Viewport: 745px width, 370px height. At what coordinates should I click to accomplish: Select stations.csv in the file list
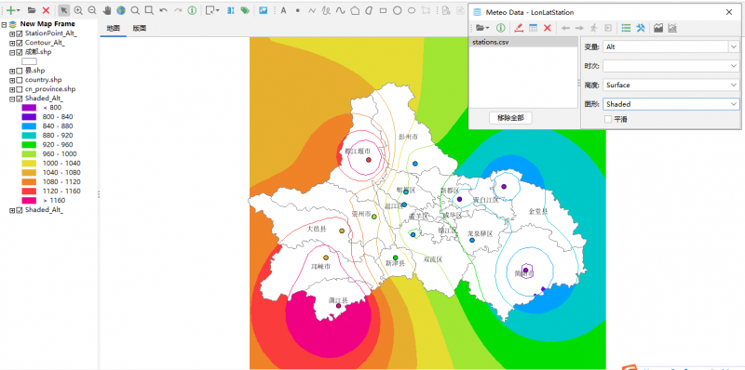(x=523, y=42)
